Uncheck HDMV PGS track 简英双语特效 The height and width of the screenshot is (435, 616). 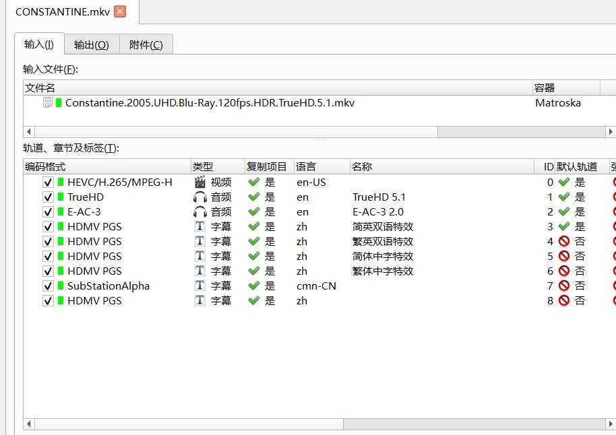[x=48, y=227]
